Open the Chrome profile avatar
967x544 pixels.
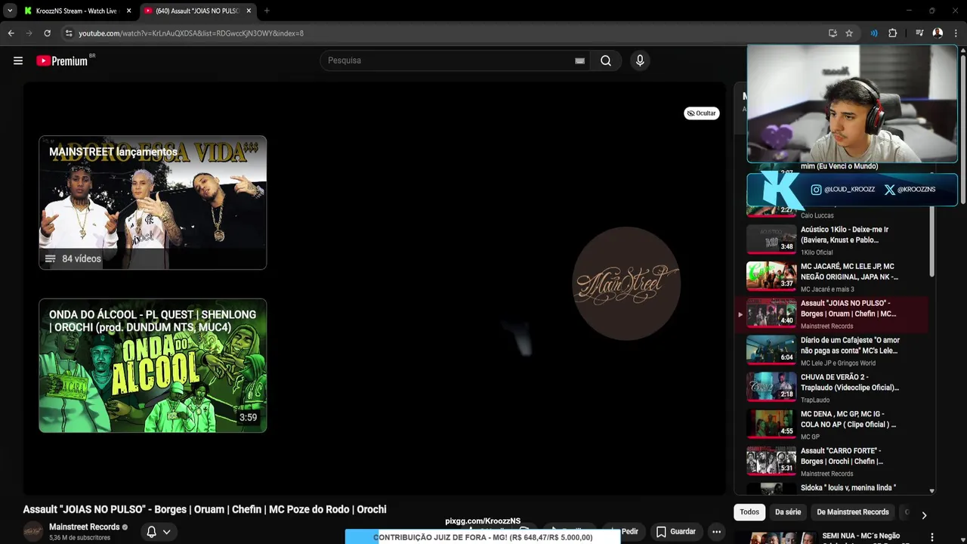938,33
